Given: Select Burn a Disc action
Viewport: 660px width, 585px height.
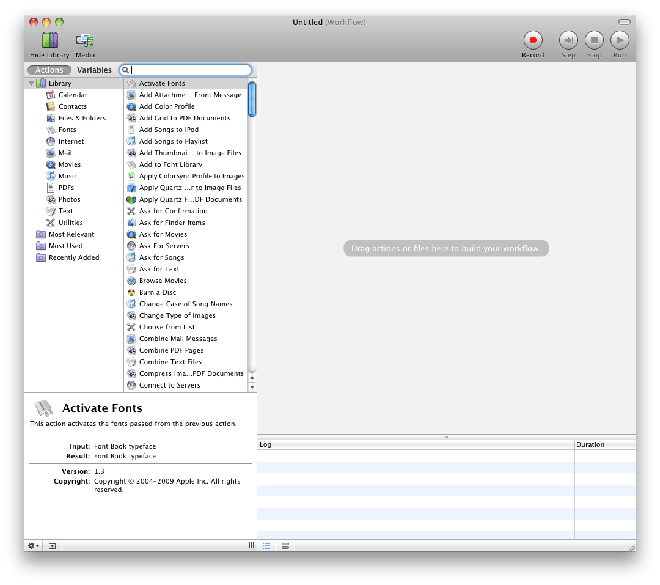Looking at the screenshot, I should pos(186,292).
